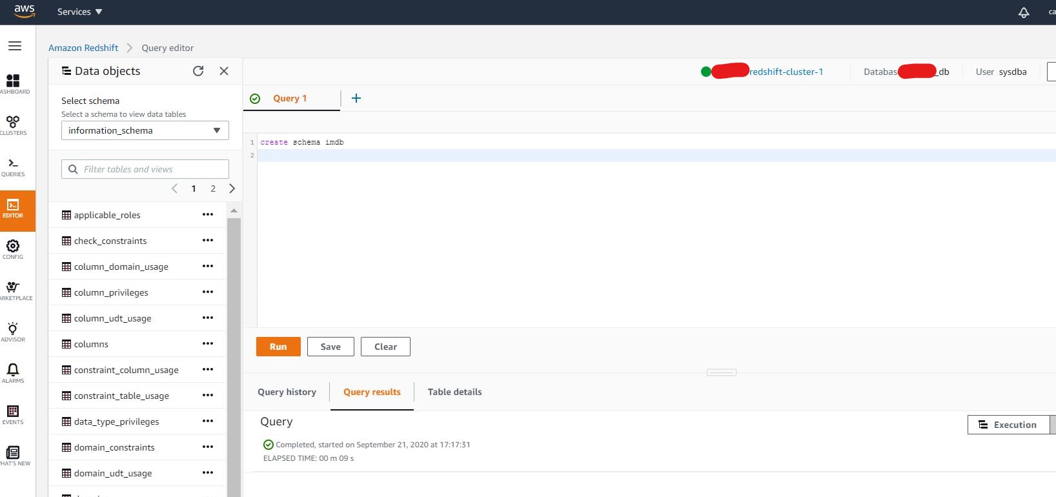1056x497 pixels.
Task: Open domain_udt_usage table
Action: [113, 473]
